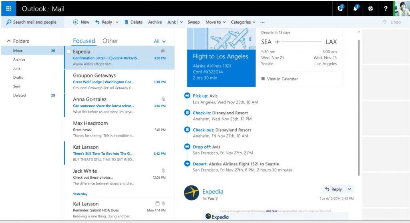
Task: Open Kat Larsson's Reminder: Submit HOA Dues email
Action: point(119,210)
